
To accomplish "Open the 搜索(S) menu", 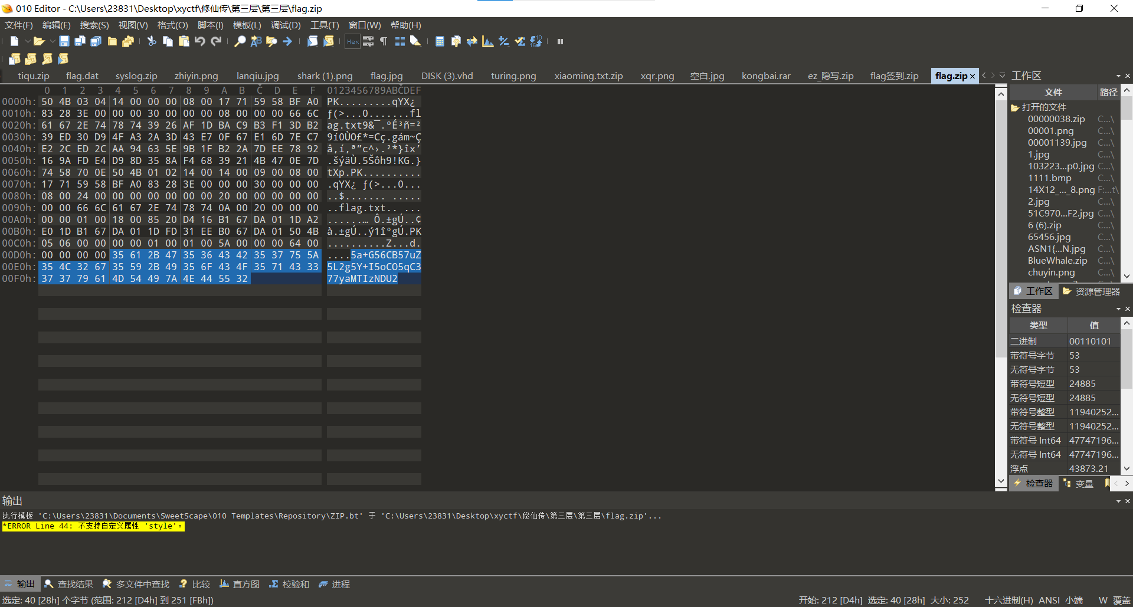I will coord(94,25).
